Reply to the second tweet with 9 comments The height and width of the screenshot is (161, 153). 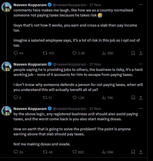[x=16, y=97]
